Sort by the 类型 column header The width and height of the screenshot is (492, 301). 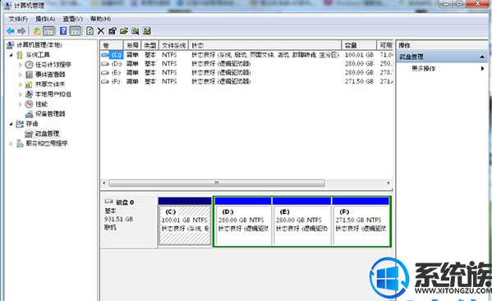(x=150, y=45)
